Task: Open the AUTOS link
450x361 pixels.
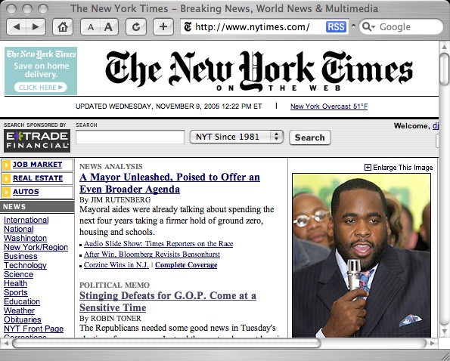Action: [x=26, y=192]
